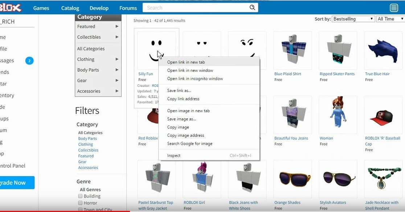
Task: Open the True Blue Hair thumbnail
Action: click(383, 50)
